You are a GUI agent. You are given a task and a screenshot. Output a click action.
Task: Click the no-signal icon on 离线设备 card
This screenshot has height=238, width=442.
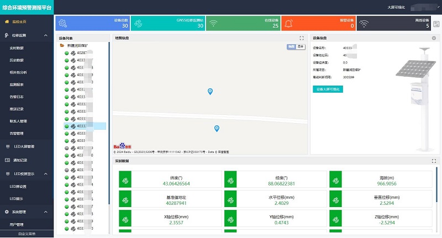[x=364, y=23]
